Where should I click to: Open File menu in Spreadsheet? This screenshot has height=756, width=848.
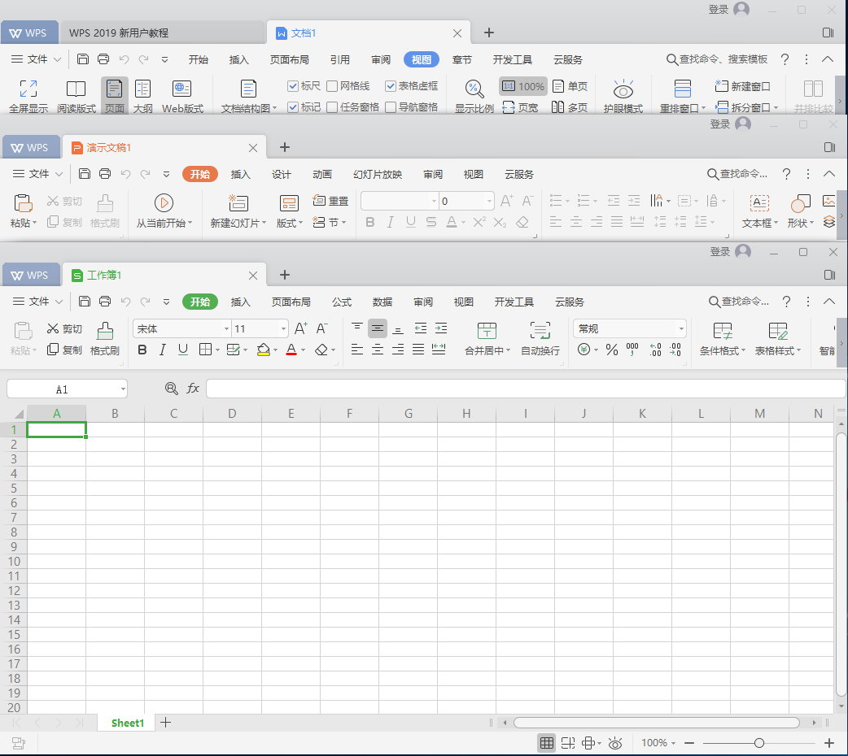37,302
